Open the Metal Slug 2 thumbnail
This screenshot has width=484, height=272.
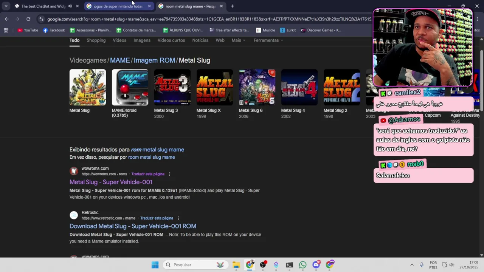[x=342, y=87]
